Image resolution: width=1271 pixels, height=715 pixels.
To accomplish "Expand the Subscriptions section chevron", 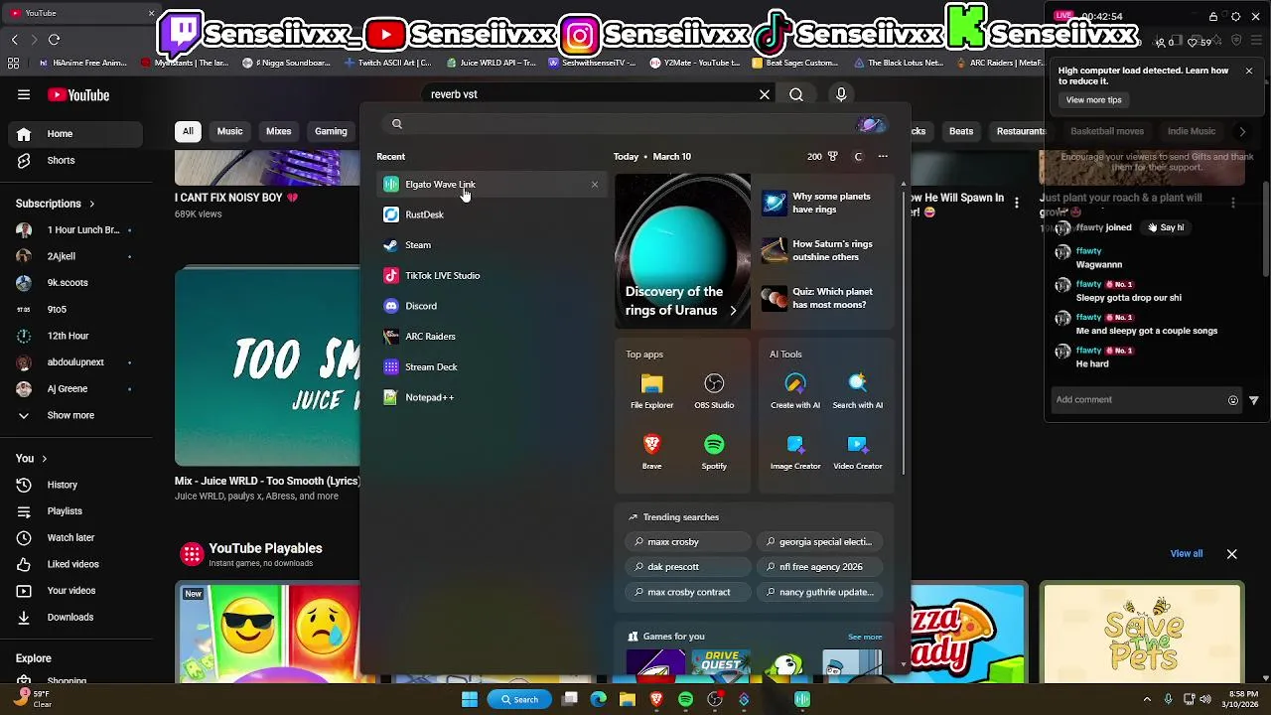I will [x=92, y=204].
